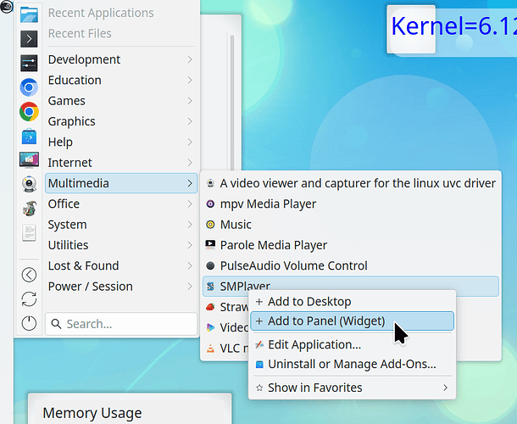Expand the Development category
517x424 pixels.
(x=121, y=59)
